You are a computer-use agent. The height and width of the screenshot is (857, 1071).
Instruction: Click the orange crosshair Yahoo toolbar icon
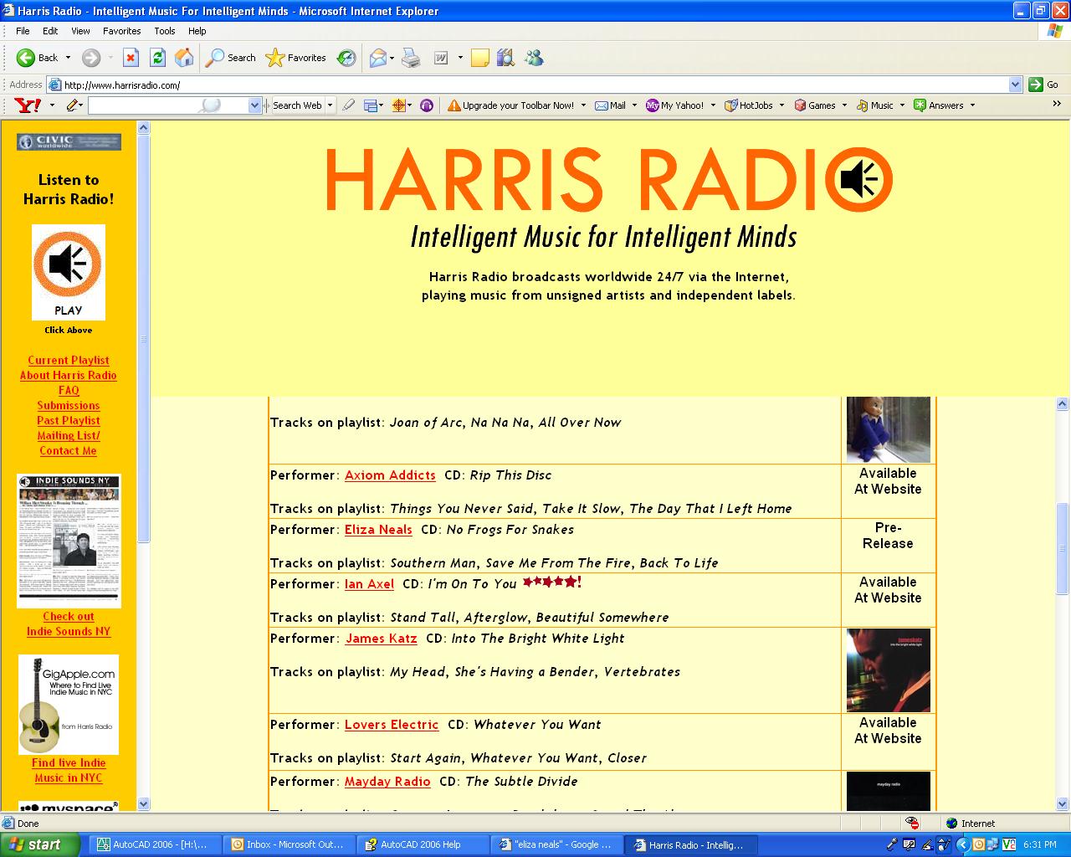pos(398,105)
